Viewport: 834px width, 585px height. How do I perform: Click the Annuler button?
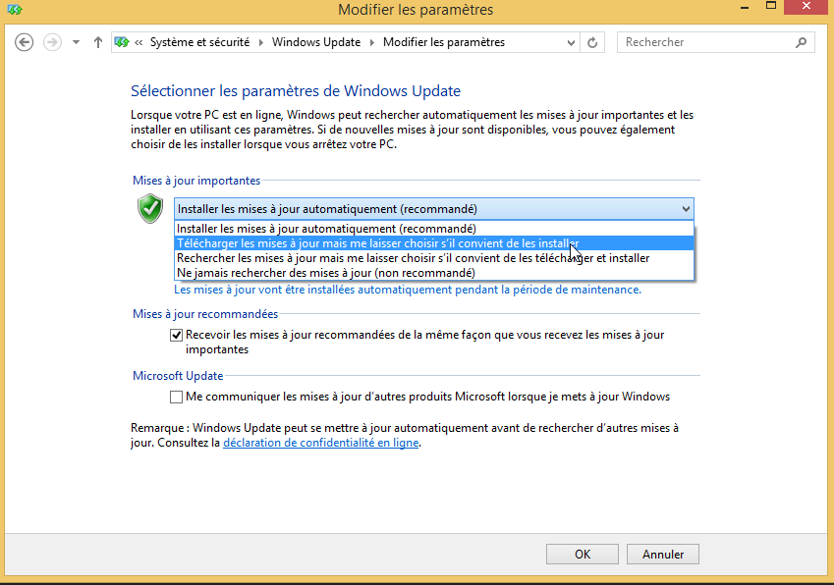[663, 555]
